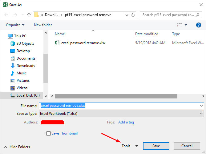The height and width of the screenshot is (154, 206).
Task: Select the excel password remove.xlsx file
Action: 83,43
